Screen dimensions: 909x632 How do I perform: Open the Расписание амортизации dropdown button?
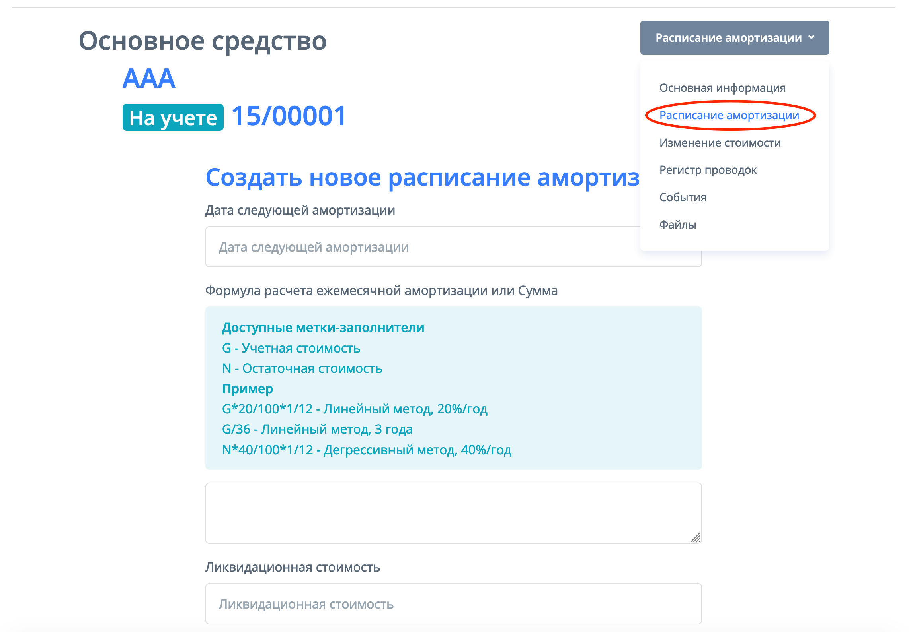pyautogui.click(x=728, y=38)
